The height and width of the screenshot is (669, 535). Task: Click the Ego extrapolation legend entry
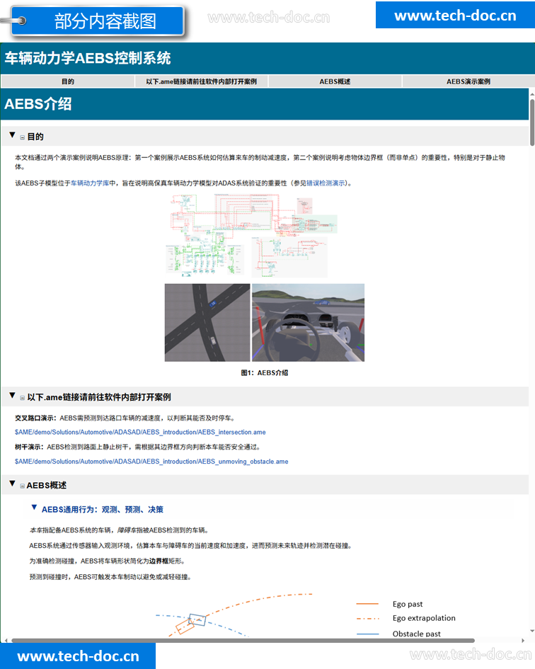pos(405,618)
